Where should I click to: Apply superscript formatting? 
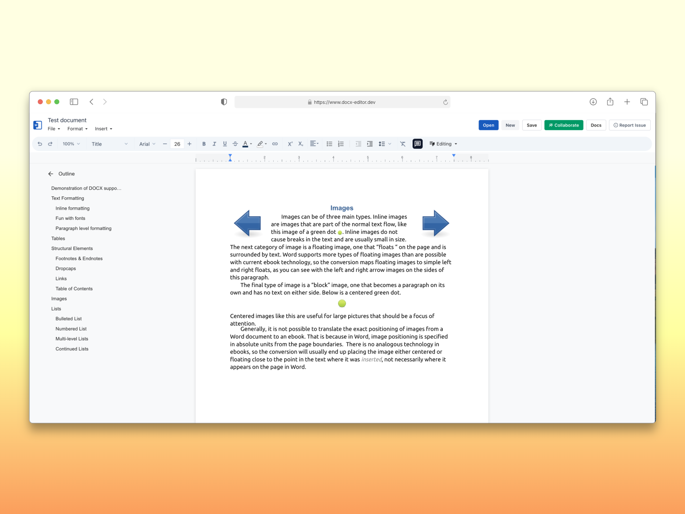(290, 144)
